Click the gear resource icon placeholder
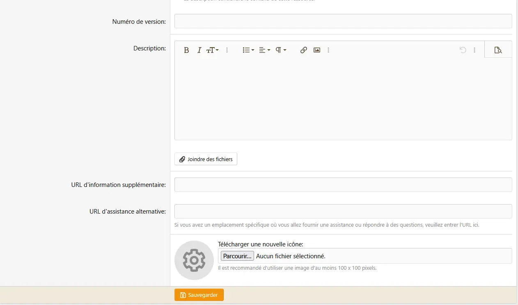The width and height of the screenshot is (518, 305). [x=194, y=260]
